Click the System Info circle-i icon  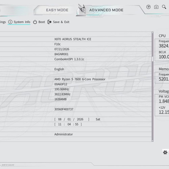point(10,22)
